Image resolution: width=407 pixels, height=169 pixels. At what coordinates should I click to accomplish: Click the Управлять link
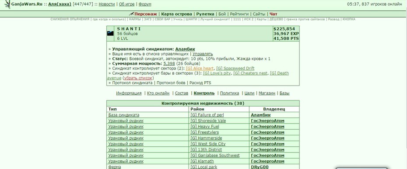(x=203, y=54)
